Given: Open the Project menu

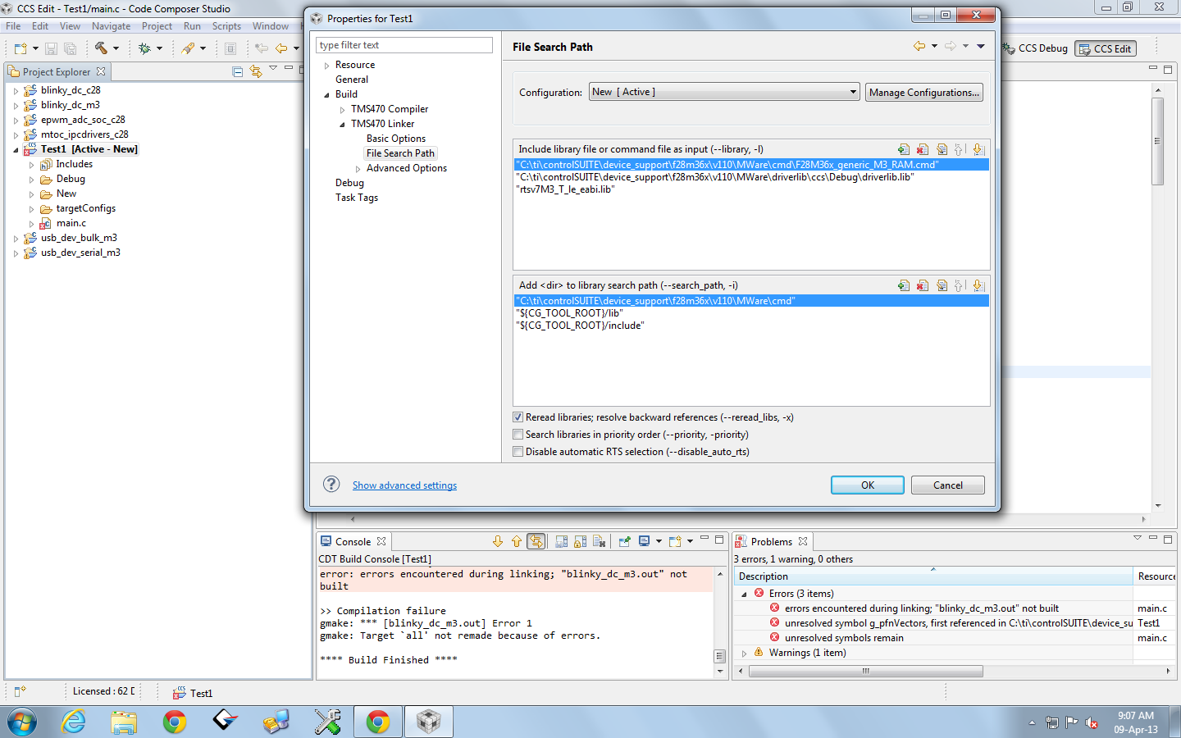Looking at the screenshot, I should point(157,26).
